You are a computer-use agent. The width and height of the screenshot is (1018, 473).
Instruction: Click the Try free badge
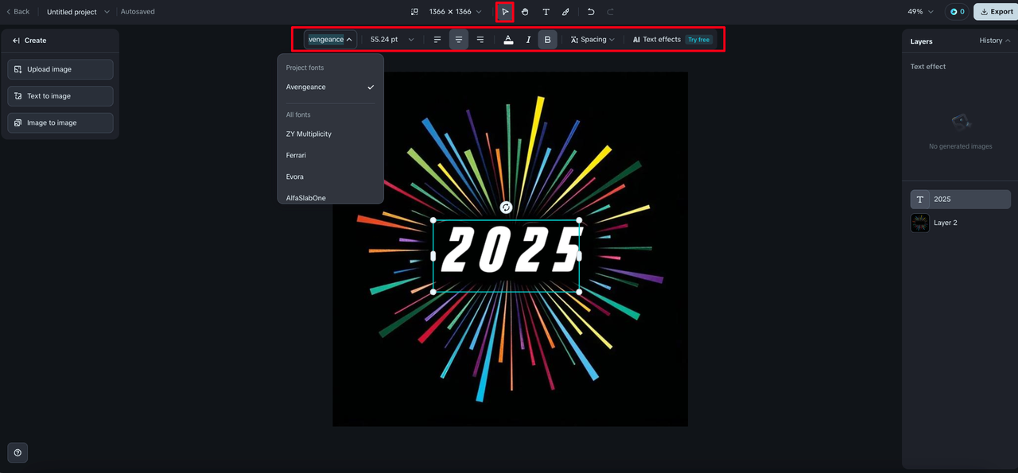tap(699, 40)
